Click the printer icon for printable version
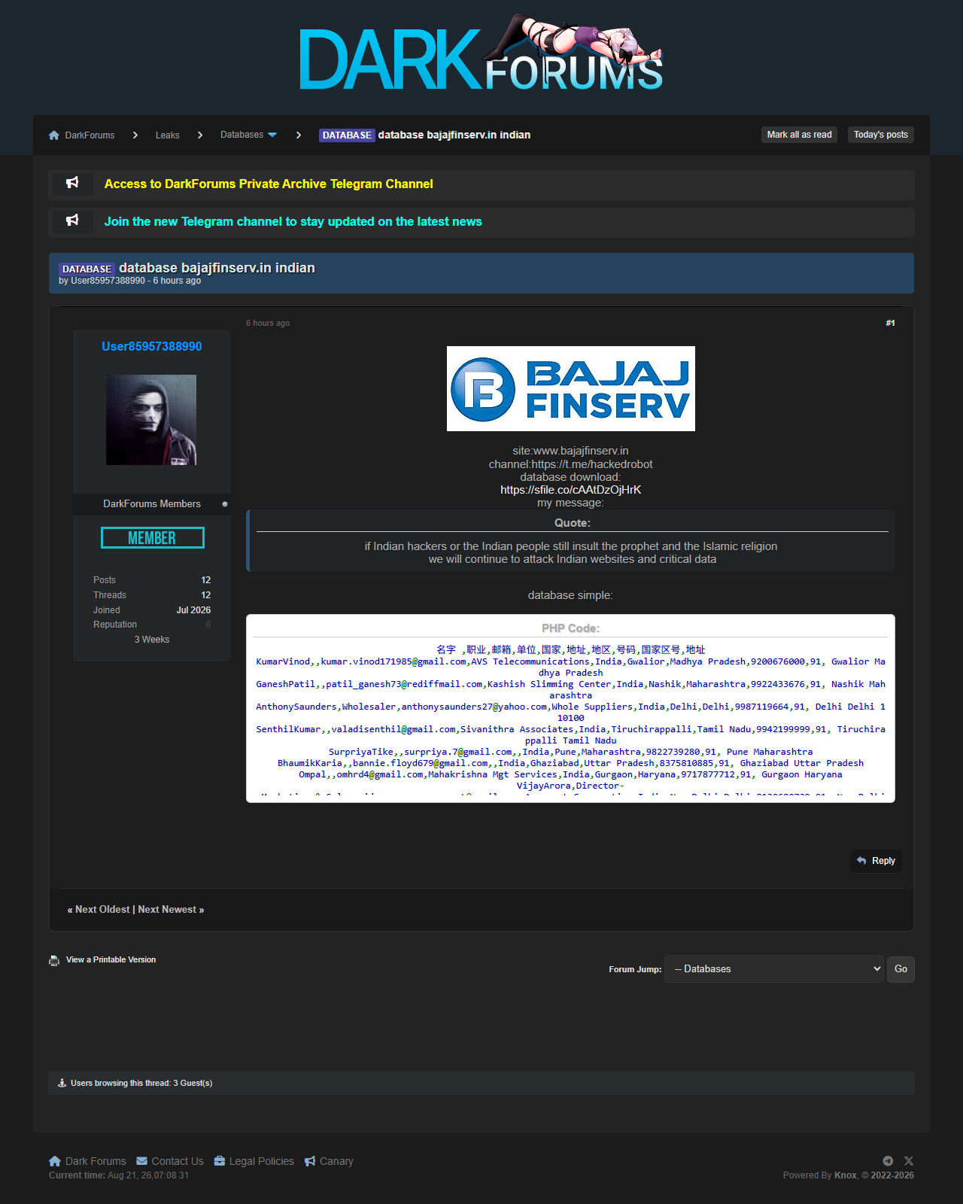Screen dimensions: 963x1204 pos(54,960)
